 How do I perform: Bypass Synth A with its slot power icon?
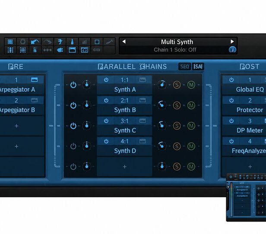[106, 80]
